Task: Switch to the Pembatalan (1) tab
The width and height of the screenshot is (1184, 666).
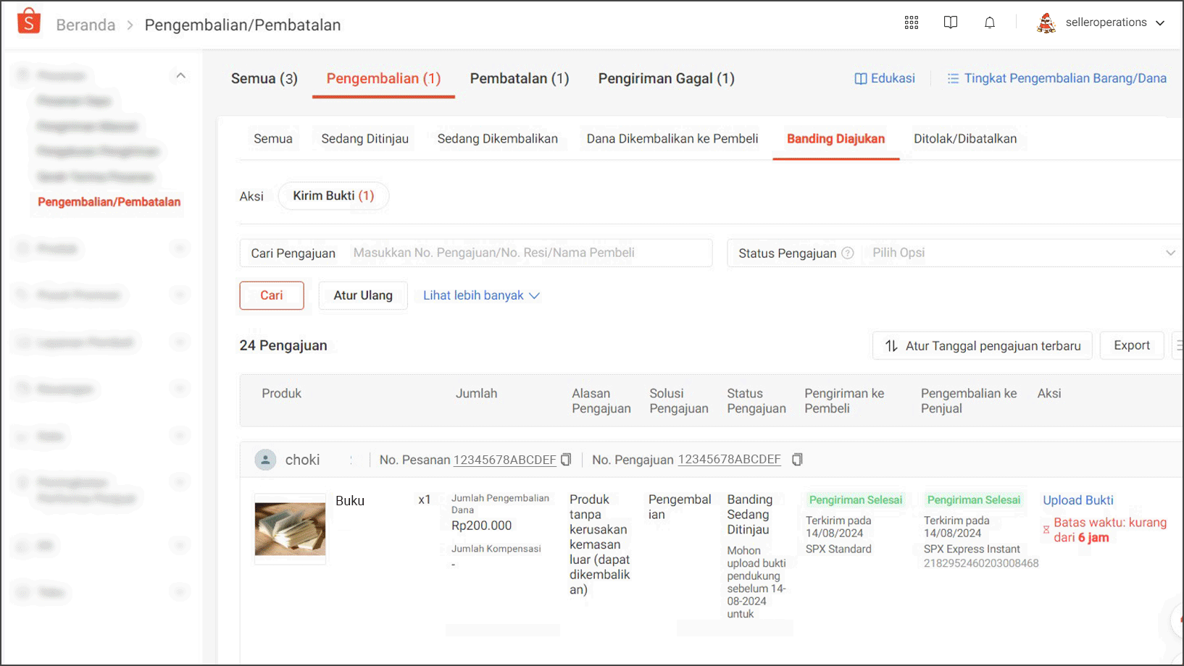Action: (519, 78)
